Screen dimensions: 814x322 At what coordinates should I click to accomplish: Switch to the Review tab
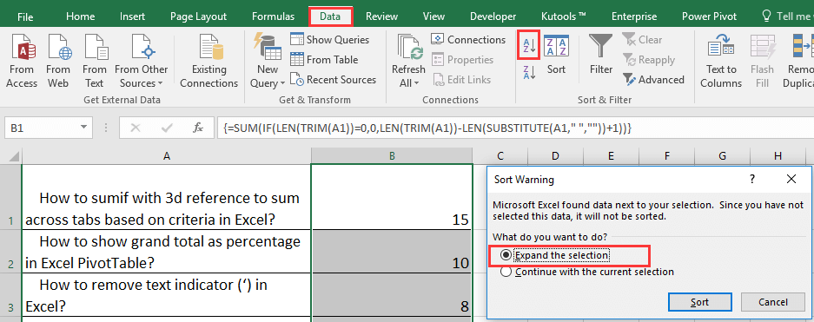(381, 16)
